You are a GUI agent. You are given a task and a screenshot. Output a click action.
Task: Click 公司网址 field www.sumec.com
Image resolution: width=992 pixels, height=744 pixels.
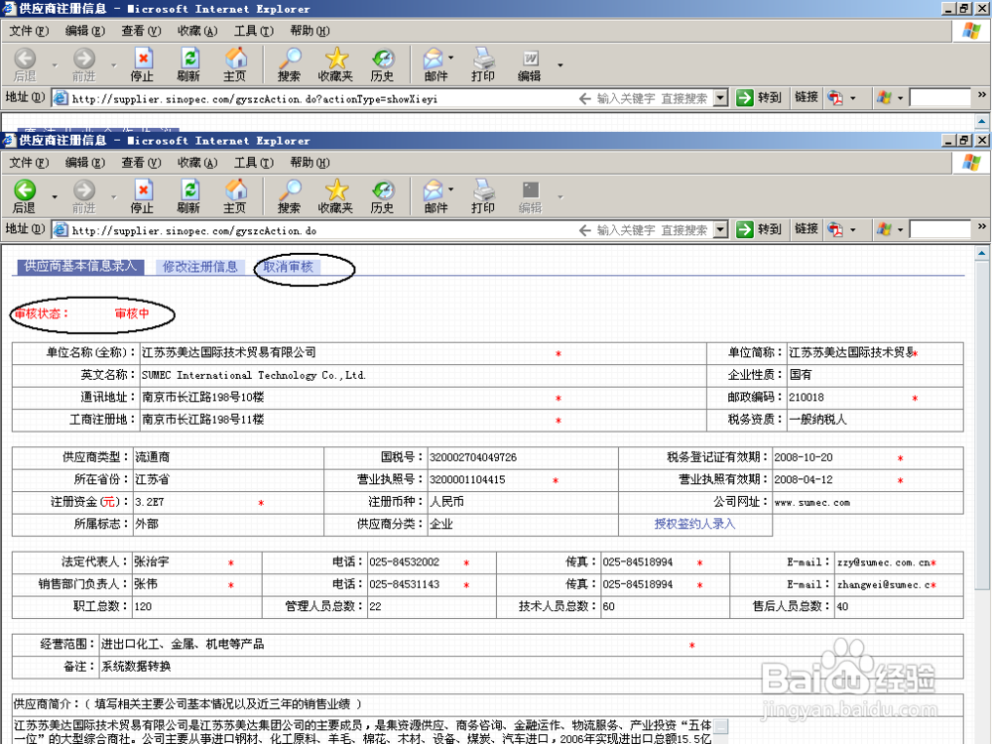click(x=867, y=502)
